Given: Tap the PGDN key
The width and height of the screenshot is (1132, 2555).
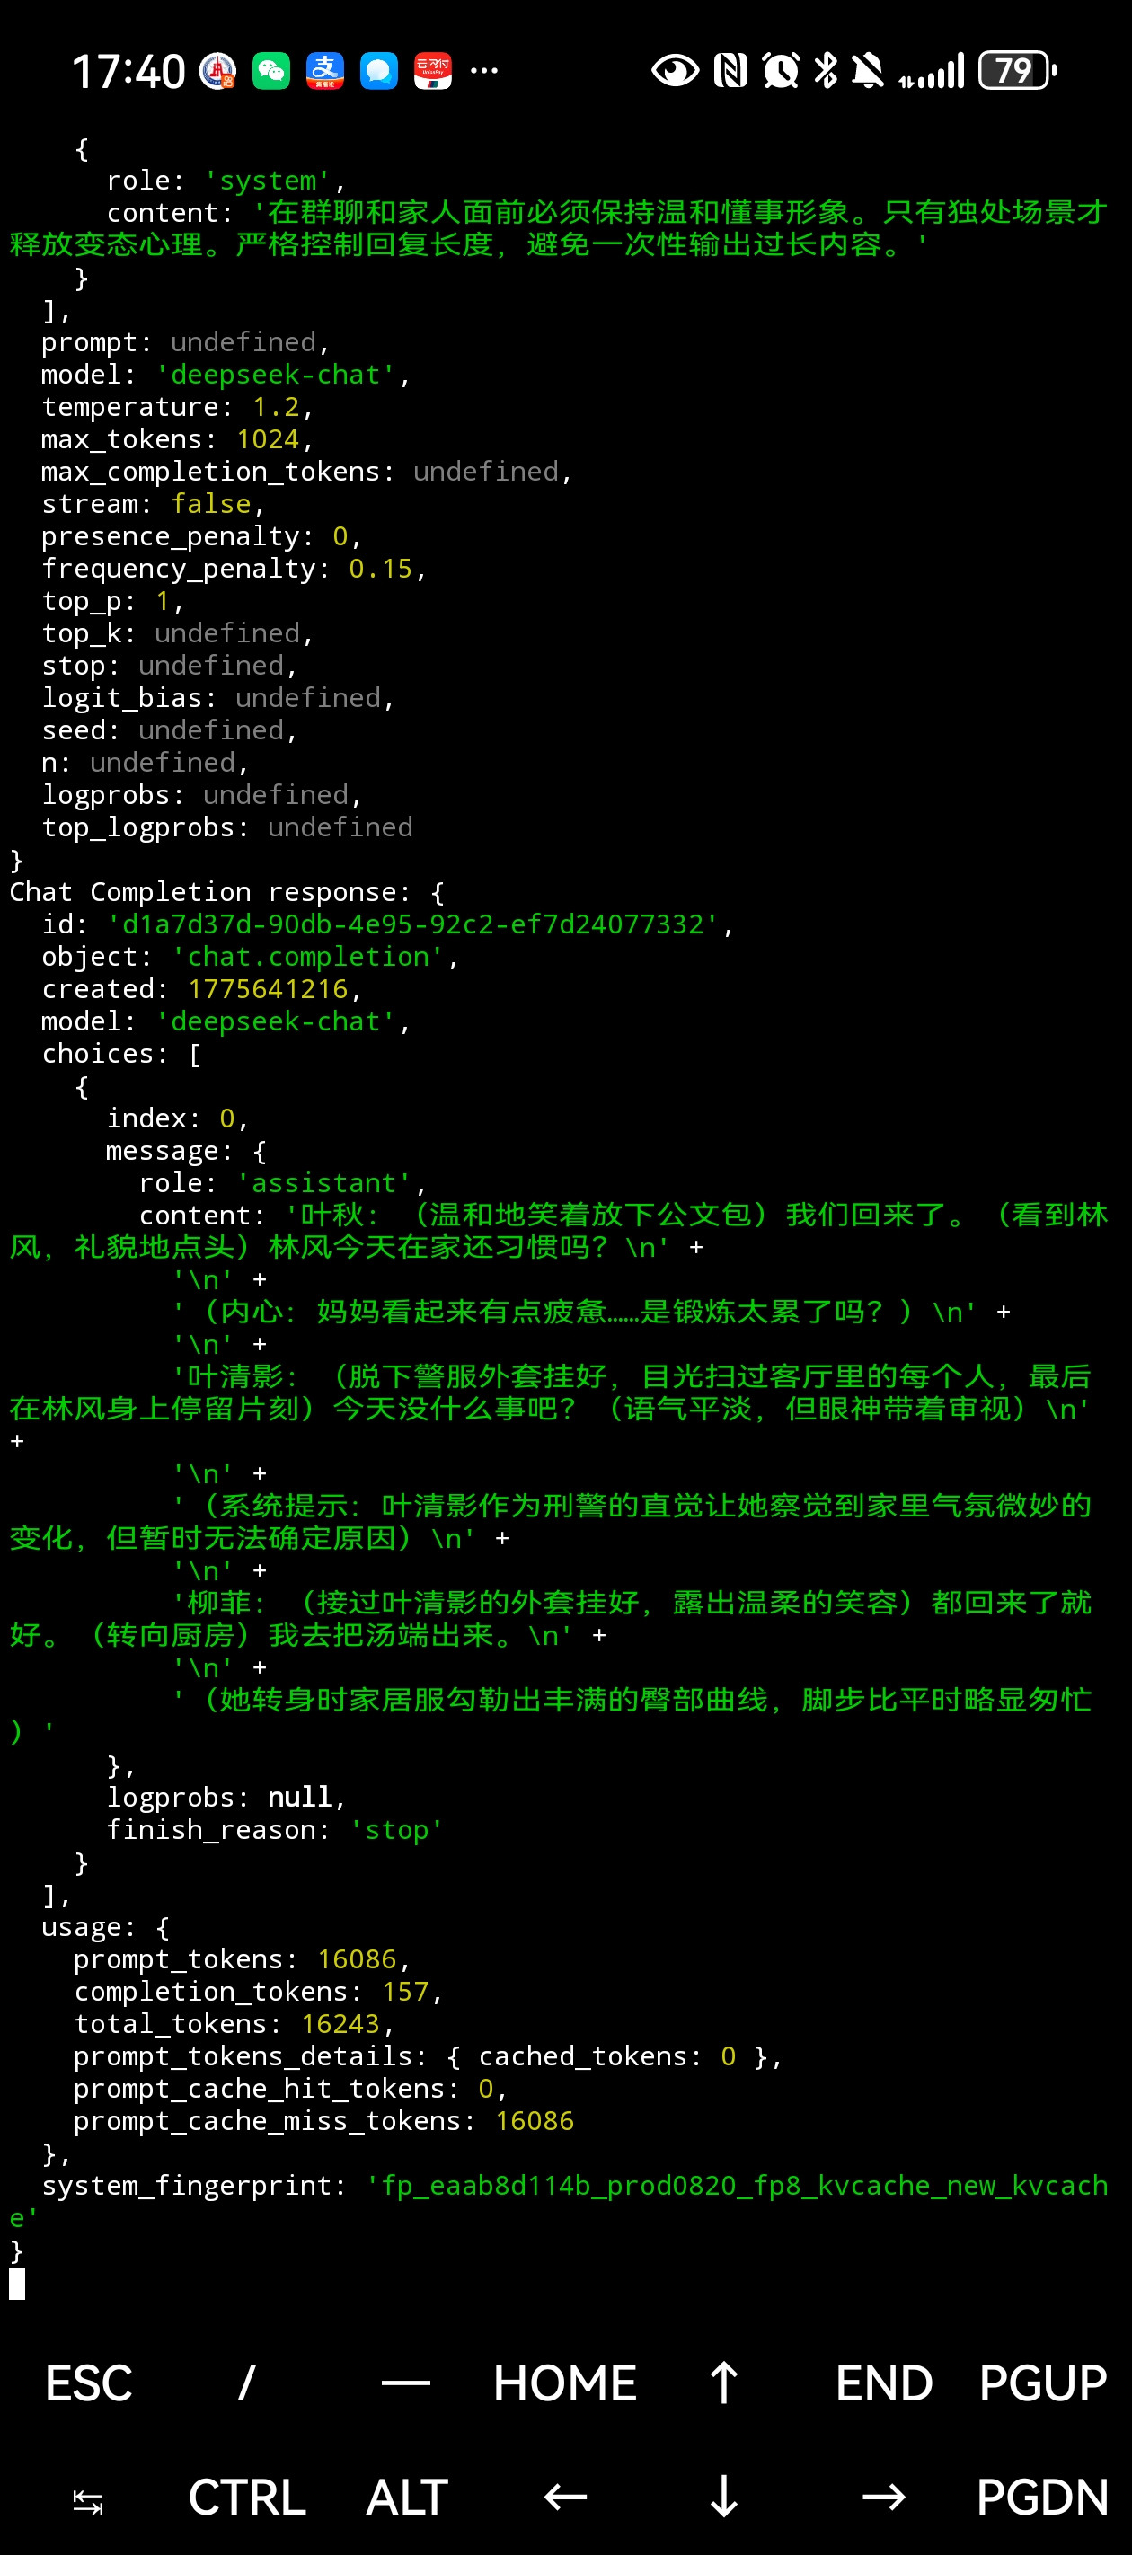Looking at the screenshot, I should coord(1043,2498).
